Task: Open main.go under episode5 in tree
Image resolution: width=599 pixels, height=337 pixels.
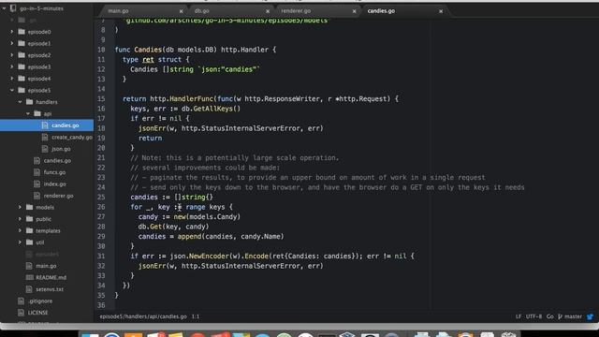Action: coord(46,266)
